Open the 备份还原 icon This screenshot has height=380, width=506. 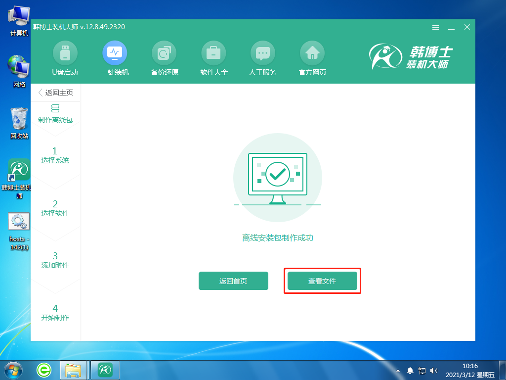pos(164,53)
